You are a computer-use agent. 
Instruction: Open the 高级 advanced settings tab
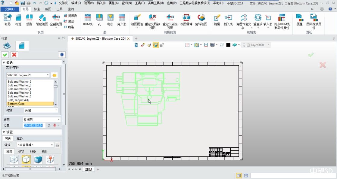20,138
